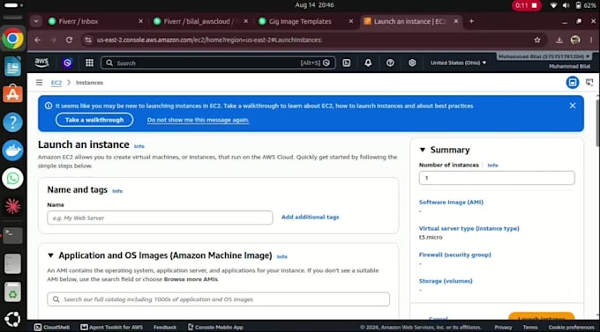Open CloudShell from the top navigation bar

click(x=346, y=63)
